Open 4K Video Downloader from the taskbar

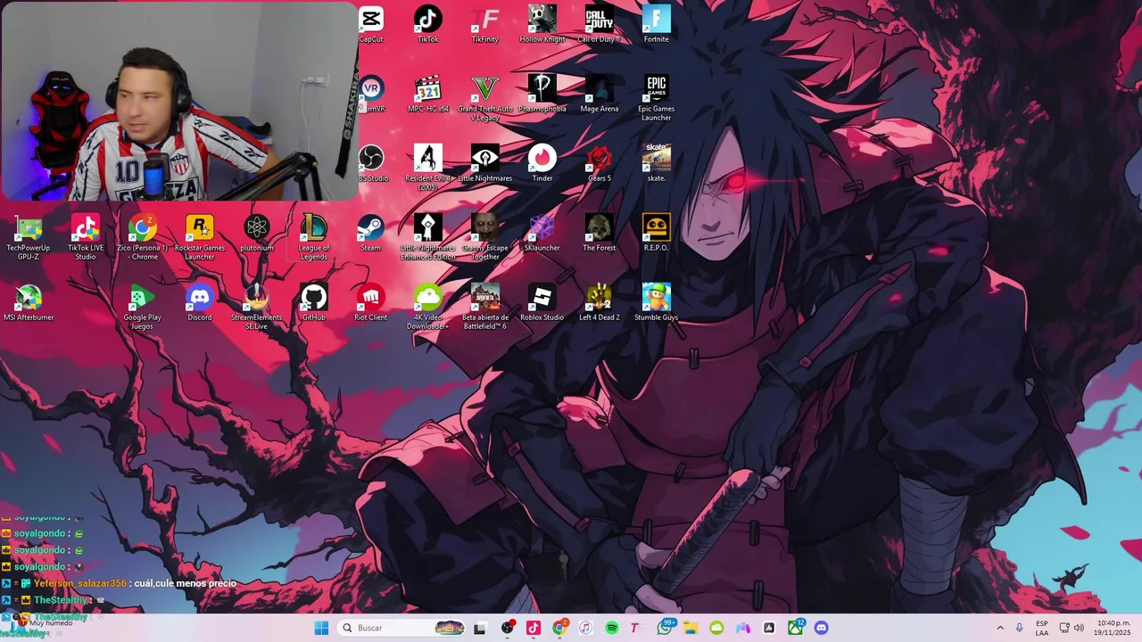coord(716,628)
